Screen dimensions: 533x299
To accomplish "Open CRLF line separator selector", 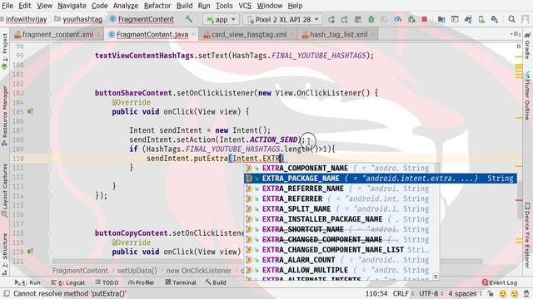I will (x=403, y=293).
